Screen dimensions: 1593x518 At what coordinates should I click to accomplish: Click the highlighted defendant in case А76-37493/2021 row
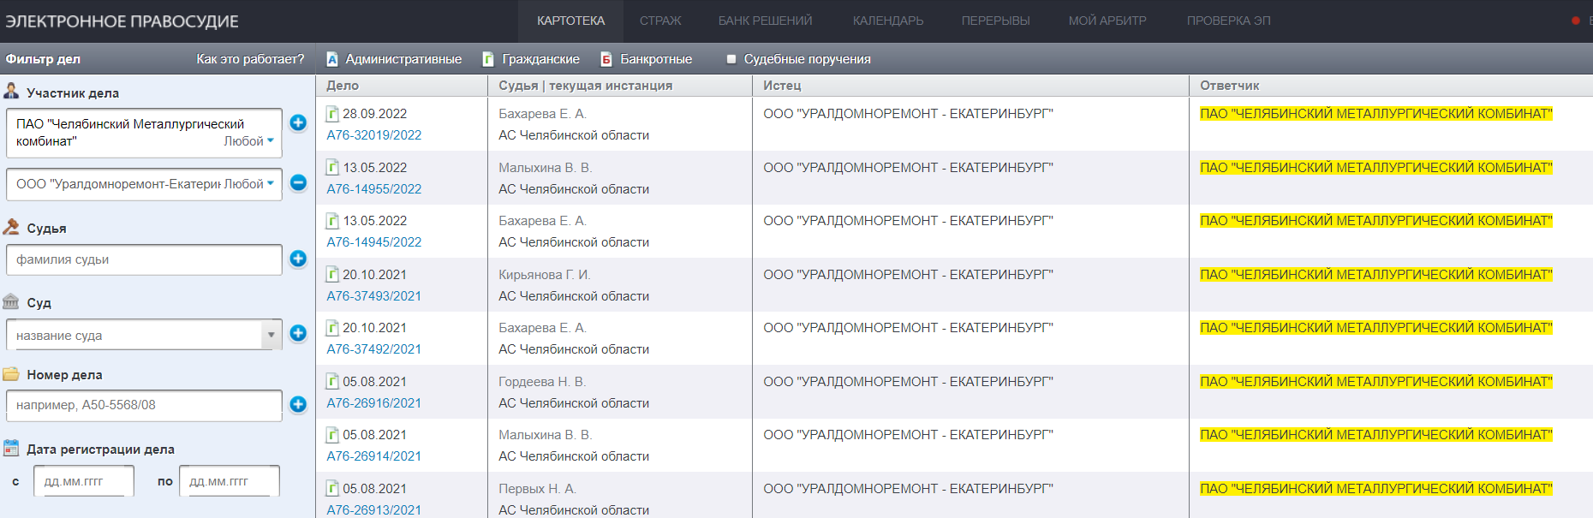1376,275
